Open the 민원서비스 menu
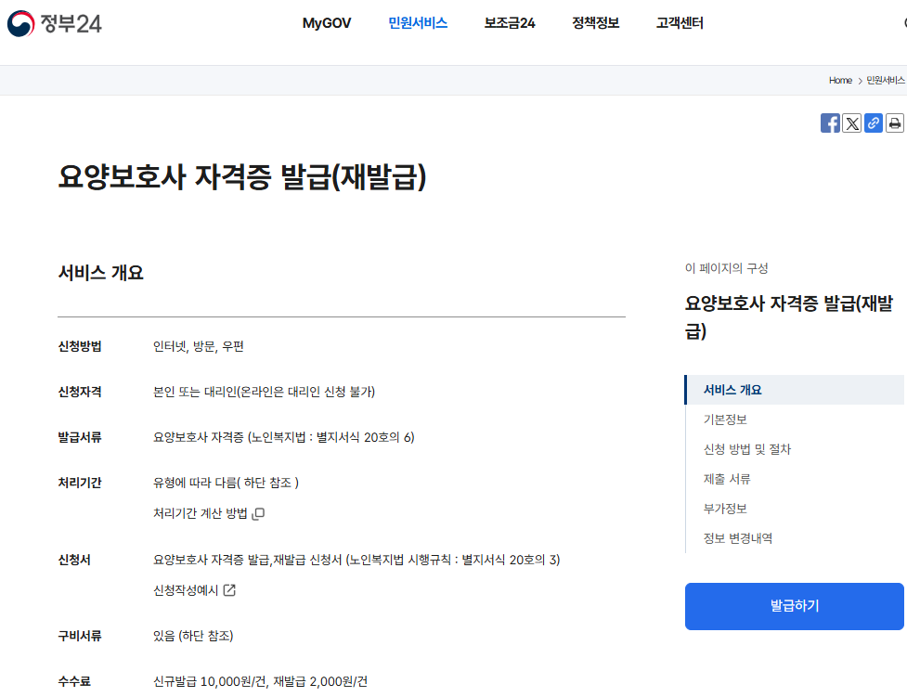Screen dimensions: 907x697 coord(418,23)
